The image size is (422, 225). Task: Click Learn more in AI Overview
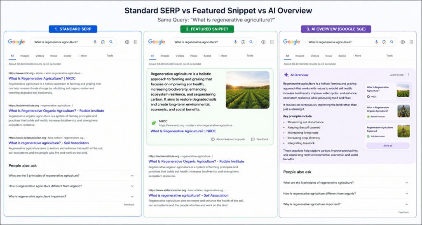[x=396, y=75]
